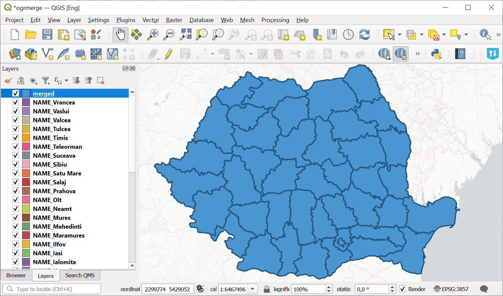Toggle the Render checkbox in status bar
503x296 pixels.
pyautogui.click(x=402, y=289)
